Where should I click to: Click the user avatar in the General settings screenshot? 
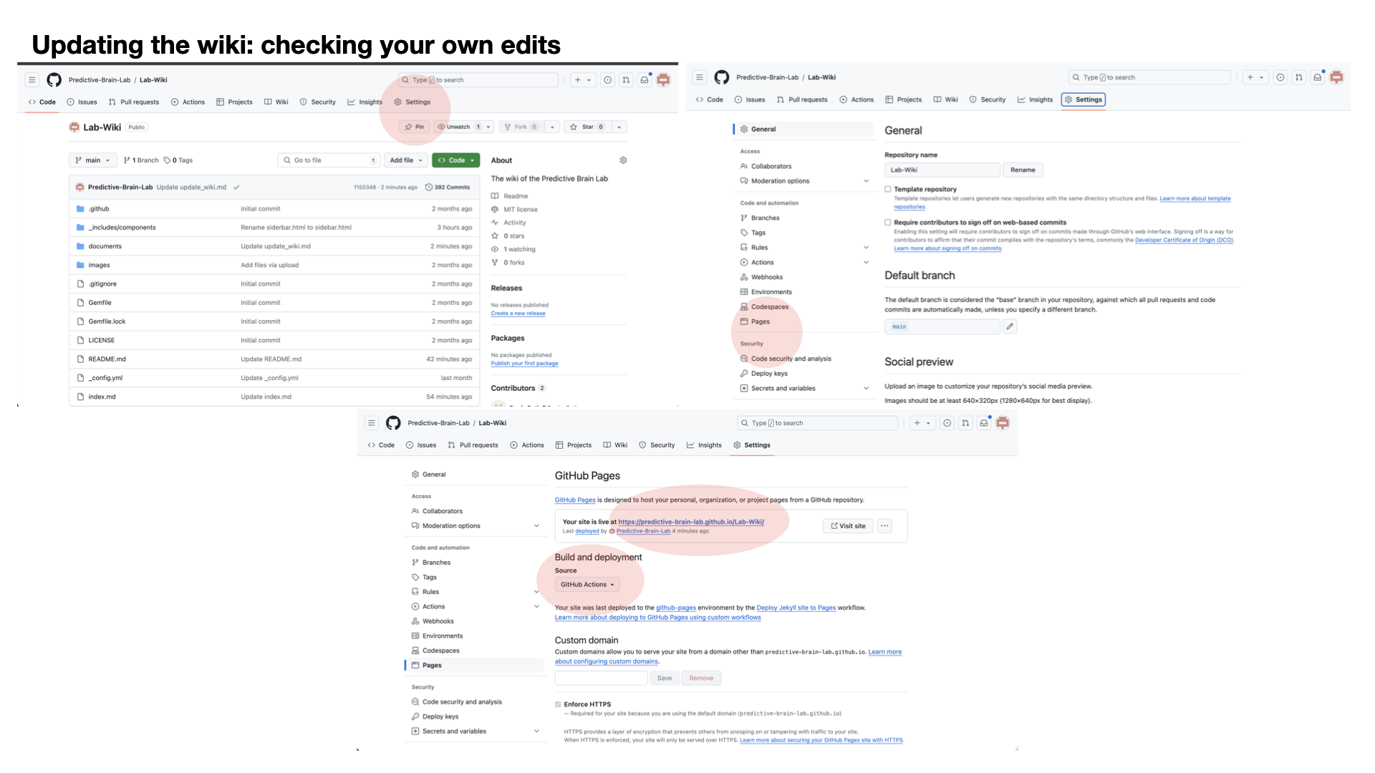1336,77
